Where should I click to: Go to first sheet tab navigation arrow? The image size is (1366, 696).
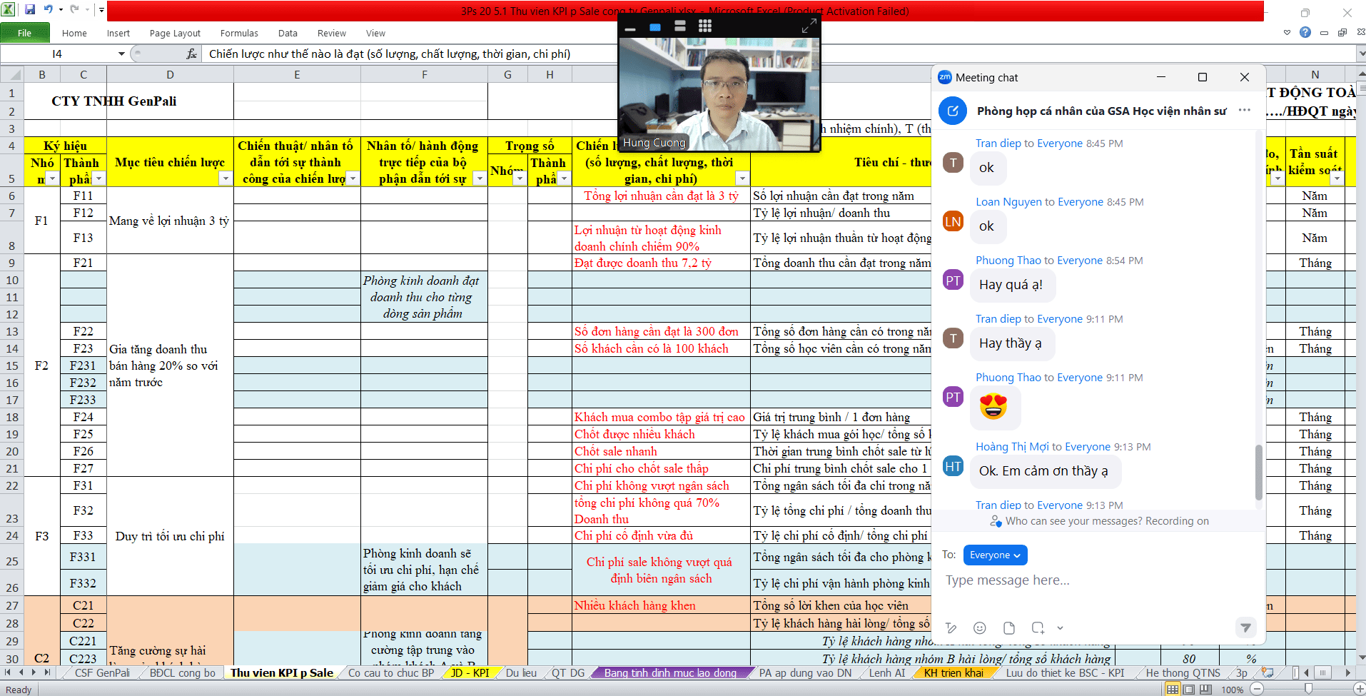[8, 672]
